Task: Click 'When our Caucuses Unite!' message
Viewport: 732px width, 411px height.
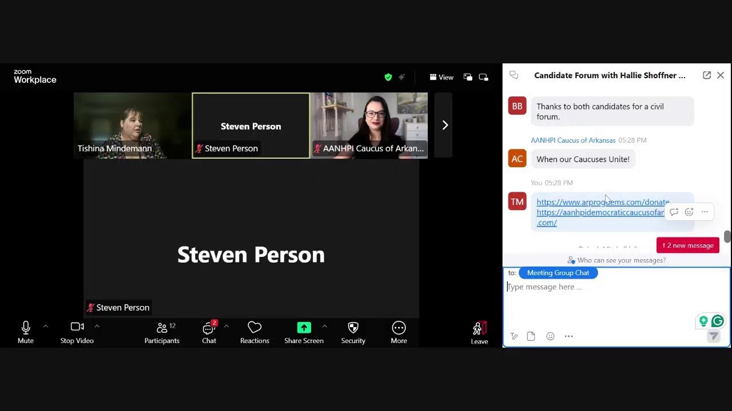Action: tap(583, 159)
